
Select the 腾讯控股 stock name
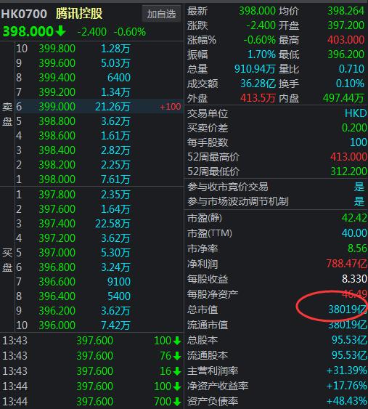point(79,14)
